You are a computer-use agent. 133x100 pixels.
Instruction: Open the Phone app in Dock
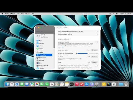47,84
